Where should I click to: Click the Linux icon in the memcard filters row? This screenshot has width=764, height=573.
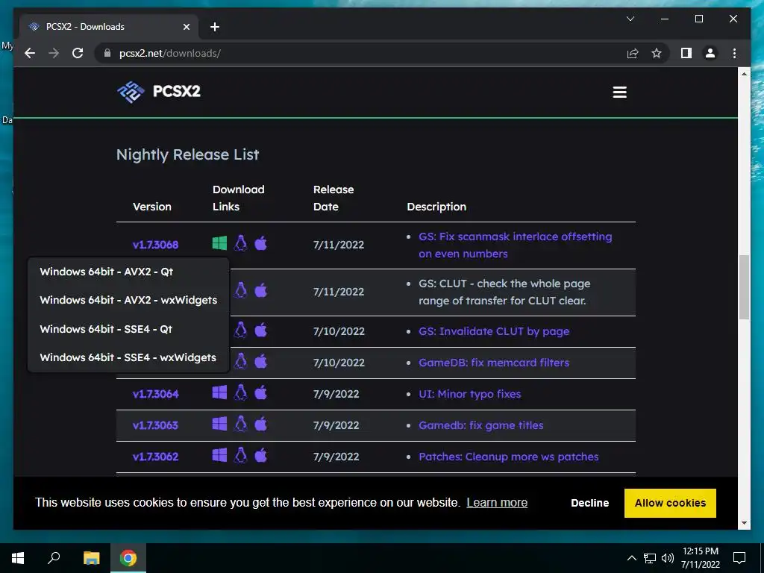coord(240,361)
